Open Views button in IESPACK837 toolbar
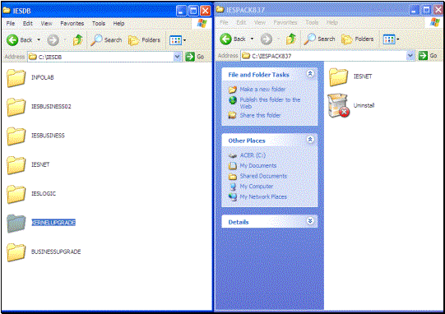Image resolution: width=445 pixels, height=314 pixels. 389,39
